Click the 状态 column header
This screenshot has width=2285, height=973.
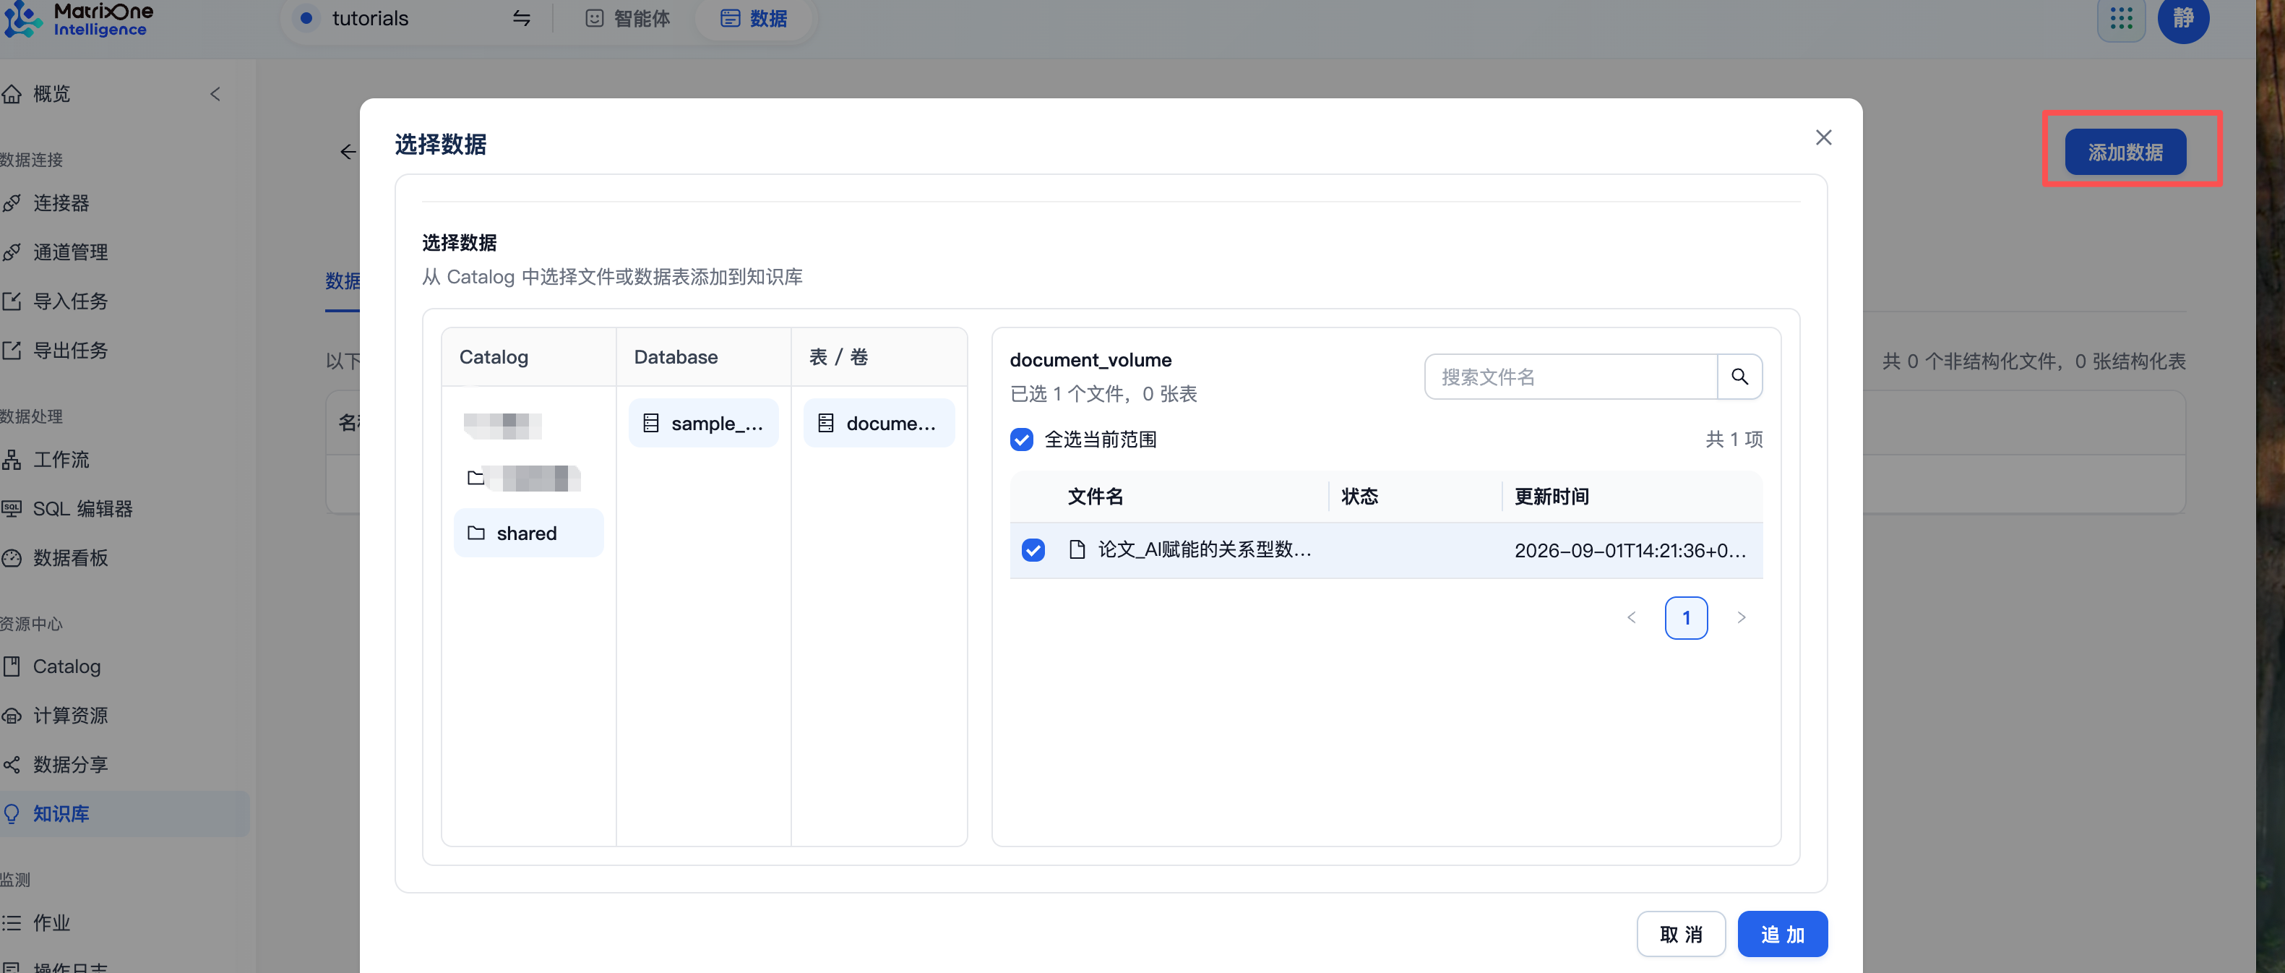[1359, 497]
